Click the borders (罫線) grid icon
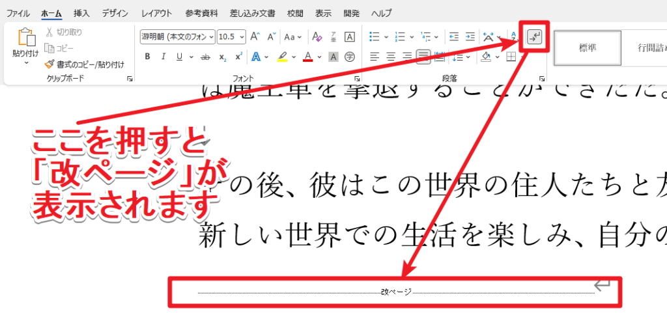The width and height of the screenshot is (667, 319). 512,57
